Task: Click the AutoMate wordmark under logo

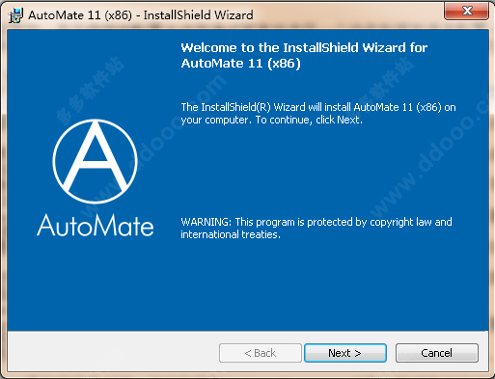Action: click(96, 226)
